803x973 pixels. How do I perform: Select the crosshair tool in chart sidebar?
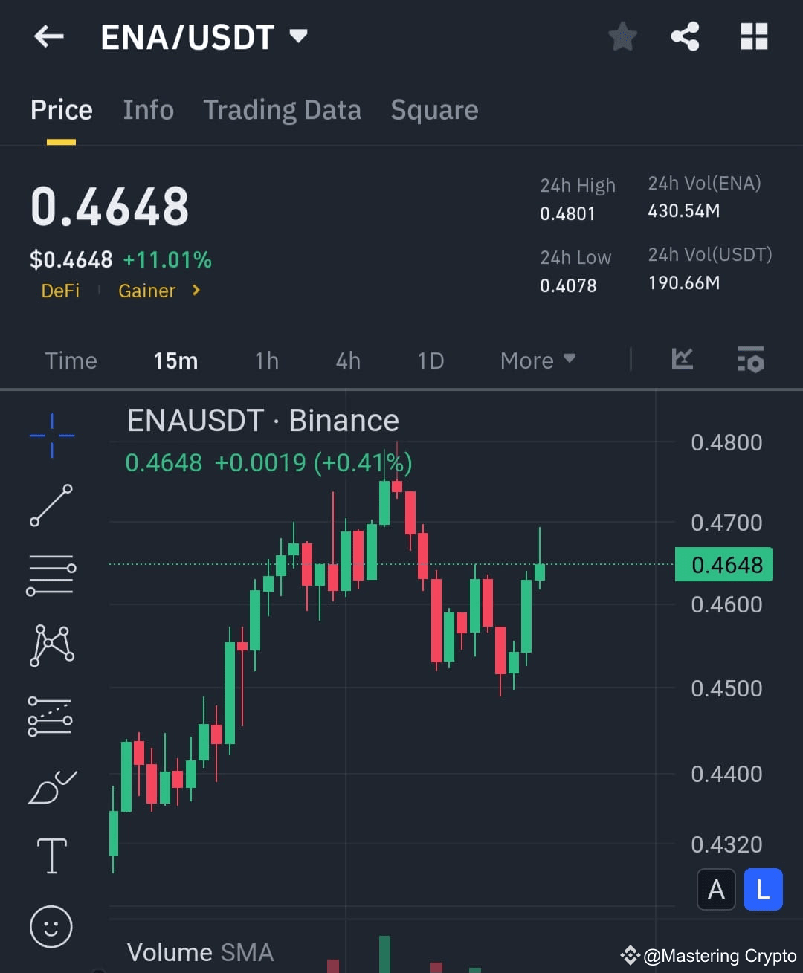click(x=51, y=436)
